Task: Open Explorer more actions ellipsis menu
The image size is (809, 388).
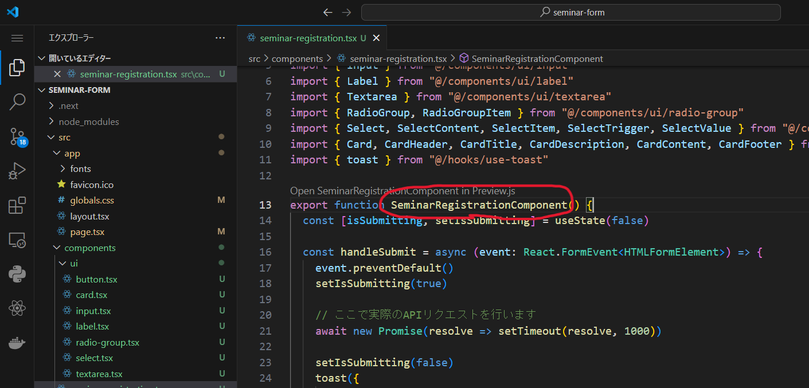Action: coord(220,38)
